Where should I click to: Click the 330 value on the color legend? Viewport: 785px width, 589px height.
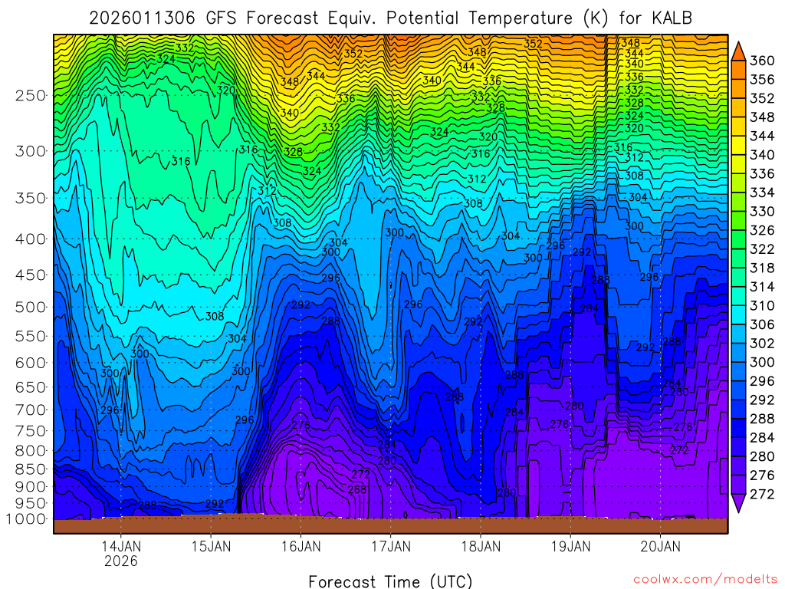tap(762, 212)
